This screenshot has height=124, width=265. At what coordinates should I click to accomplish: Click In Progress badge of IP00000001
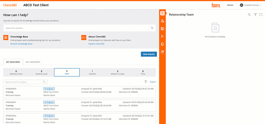(49, 102)
